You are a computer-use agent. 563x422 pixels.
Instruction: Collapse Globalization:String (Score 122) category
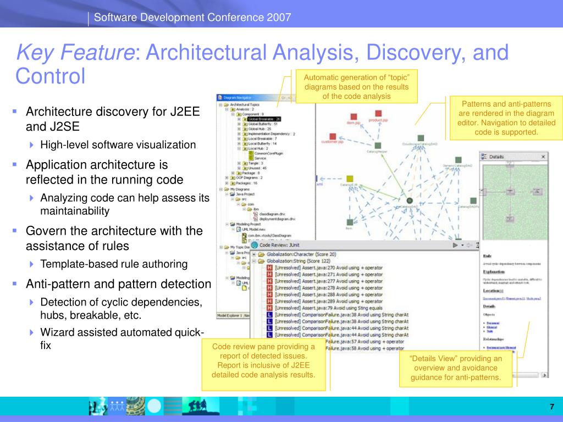pos(254,261)
